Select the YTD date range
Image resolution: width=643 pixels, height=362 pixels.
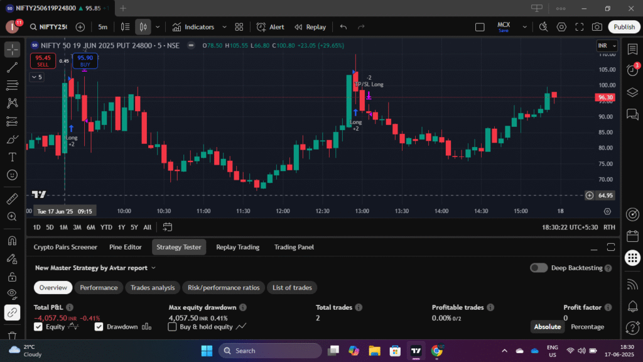pos(106,228)
